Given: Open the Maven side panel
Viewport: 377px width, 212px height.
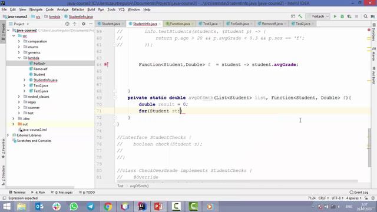Looking at the screenshot, I should [x=373, y=54].
